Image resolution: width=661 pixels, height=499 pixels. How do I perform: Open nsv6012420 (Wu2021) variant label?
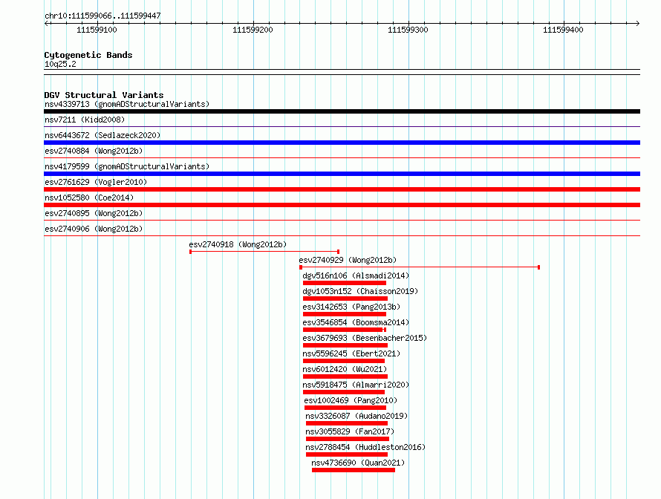(x=345, y=369)
